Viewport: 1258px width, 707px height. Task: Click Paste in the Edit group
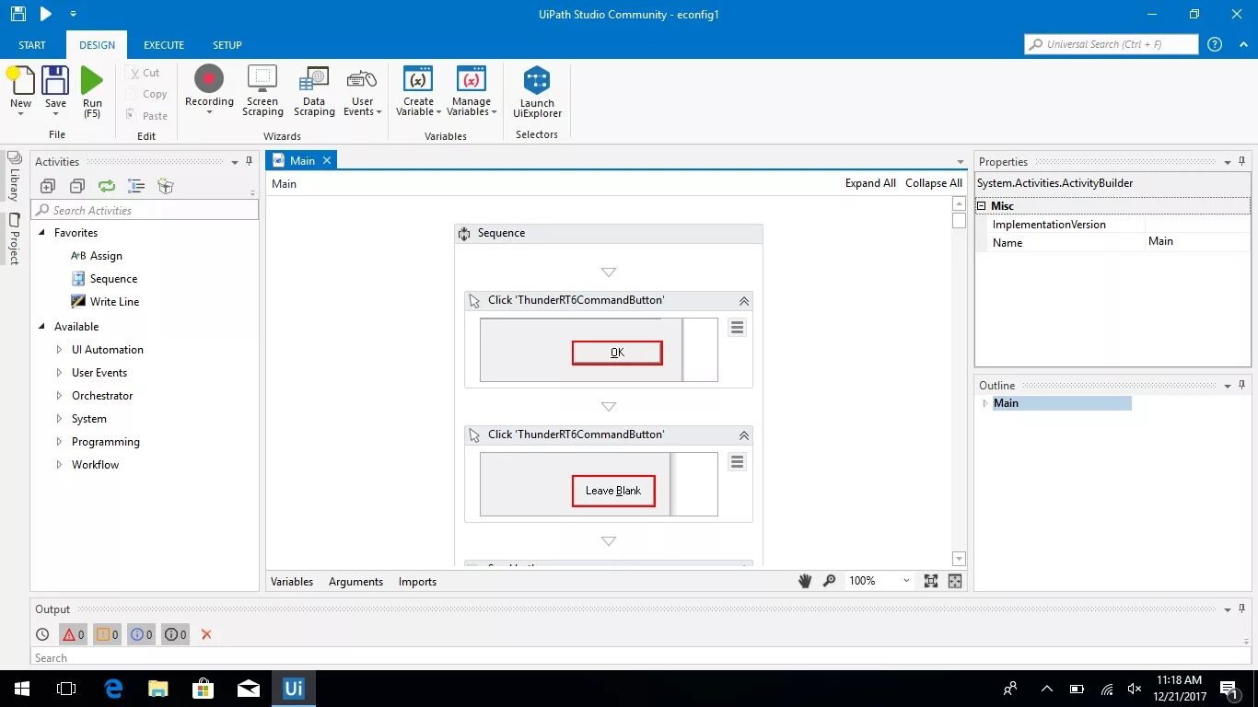pyautogui.click(x=147, y=116)
